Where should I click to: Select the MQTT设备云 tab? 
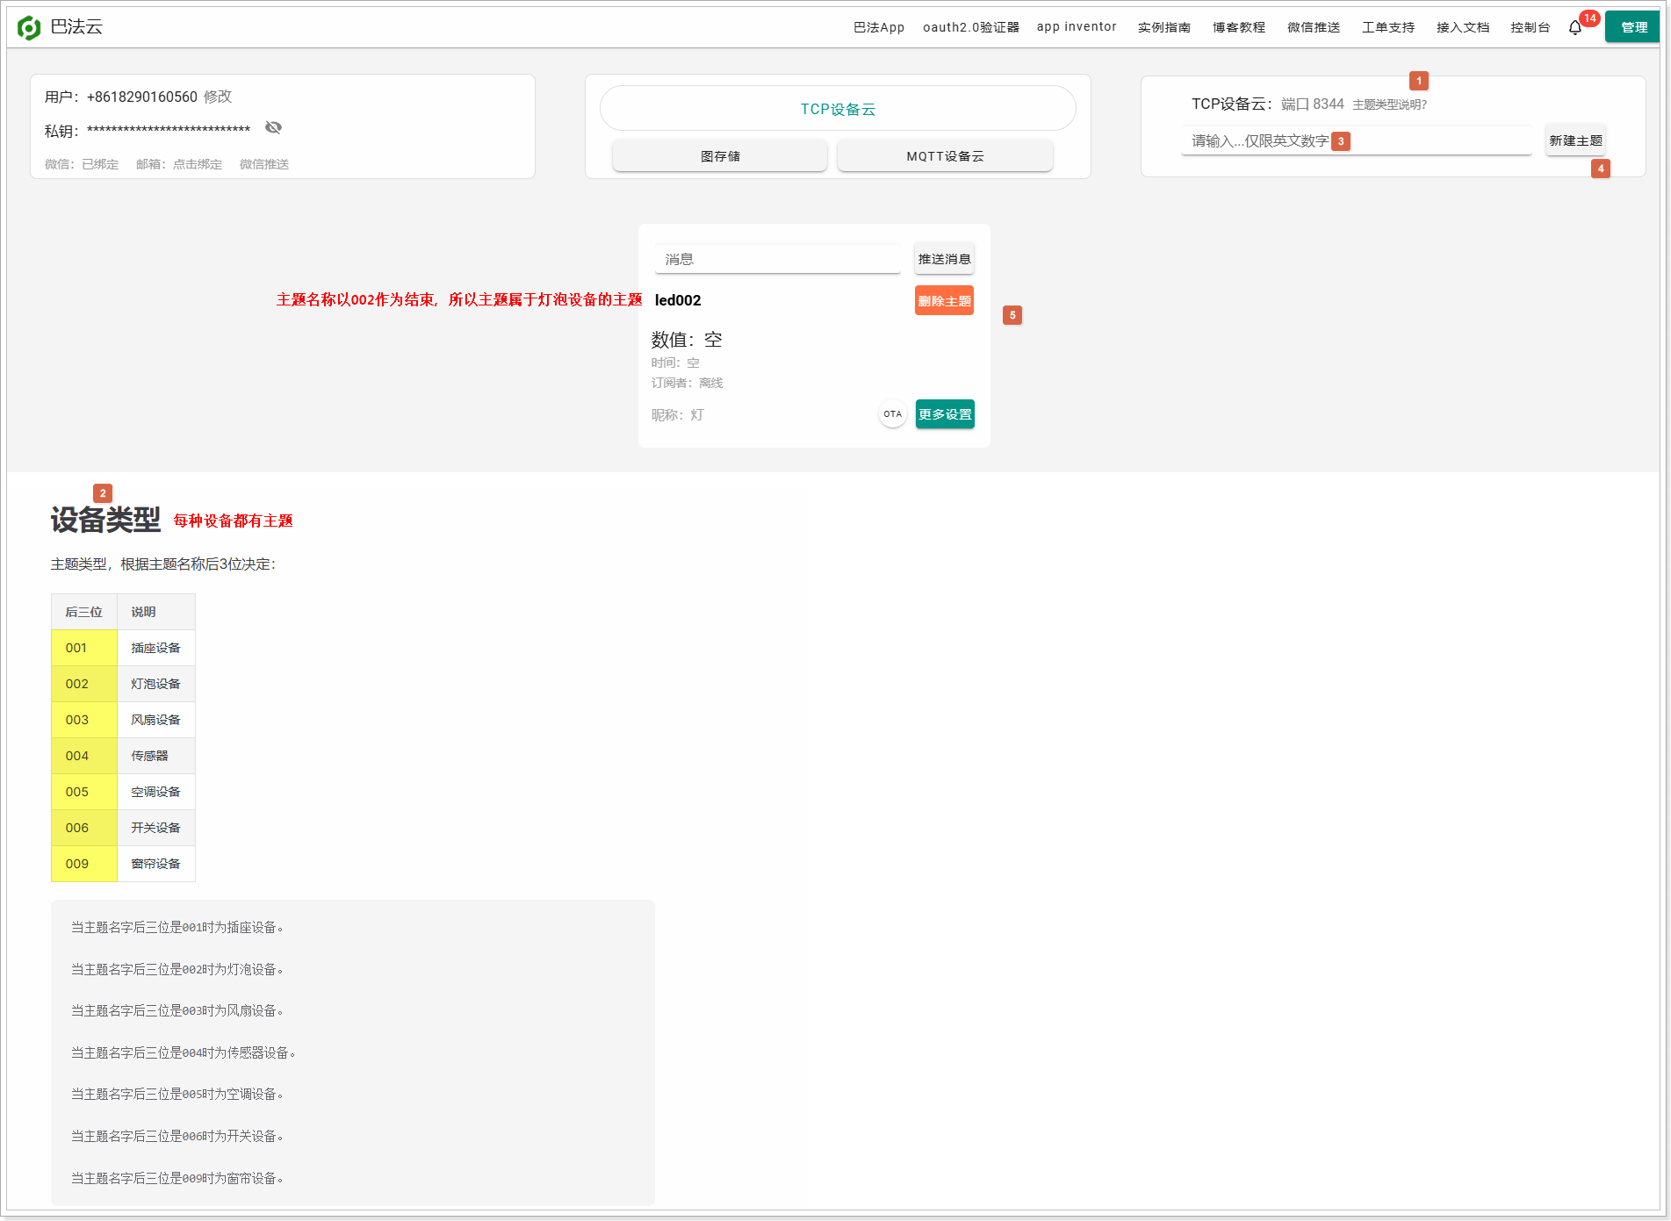[945, 156]
